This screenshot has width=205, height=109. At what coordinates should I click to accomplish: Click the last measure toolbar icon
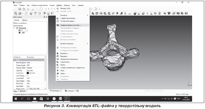186,13
